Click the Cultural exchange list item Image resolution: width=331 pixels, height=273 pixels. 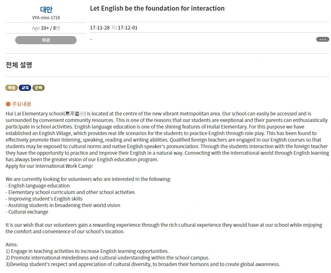27,212
